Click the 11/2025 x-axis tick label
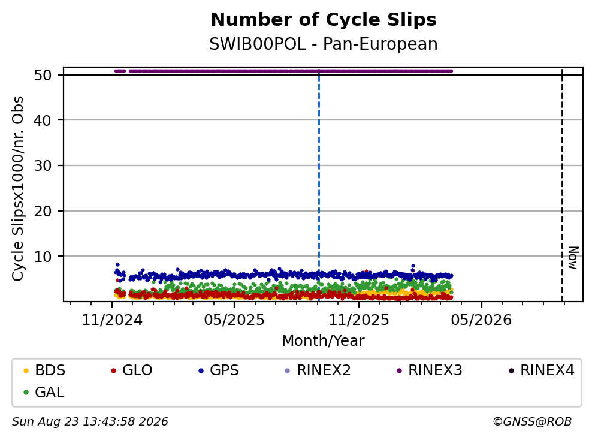The width and height of the screenshot is (595, 440). coord(359,320)
